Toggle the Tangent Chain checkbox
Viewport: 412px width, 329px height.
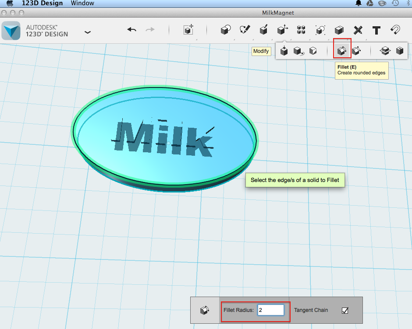pos(345,311)
